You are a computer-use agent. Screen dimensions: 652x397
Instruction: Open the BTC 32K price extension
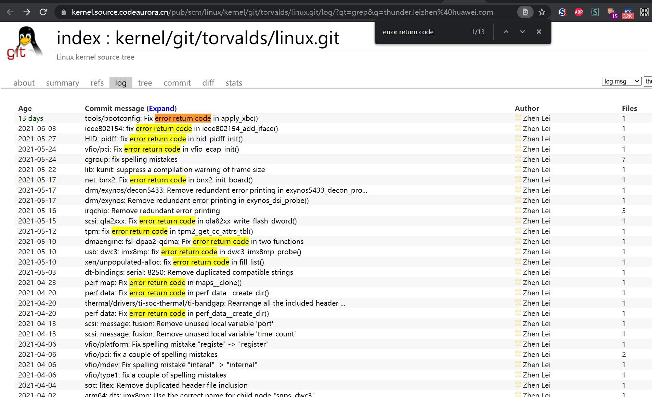point(628,13)
